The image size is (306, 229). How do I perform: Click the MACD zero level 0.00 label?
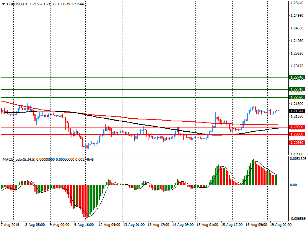pos(293,185)
